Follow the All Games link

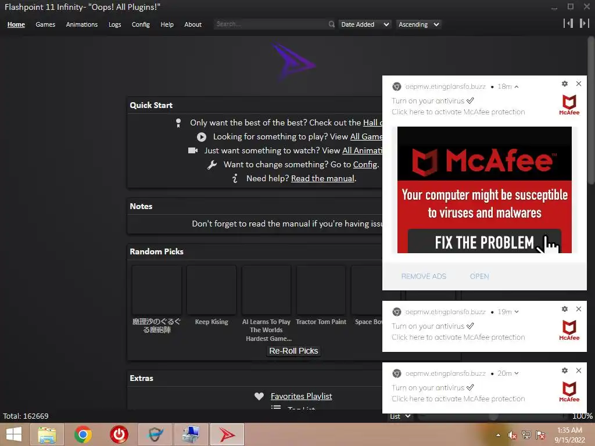(x=366, y=136)
